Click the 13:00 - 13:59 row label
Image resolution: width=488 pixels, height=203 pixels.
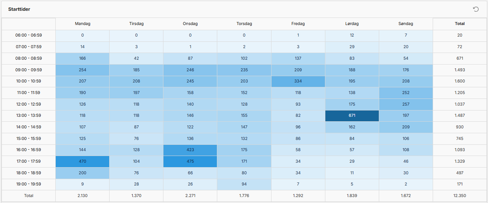[x=28, y=116]
